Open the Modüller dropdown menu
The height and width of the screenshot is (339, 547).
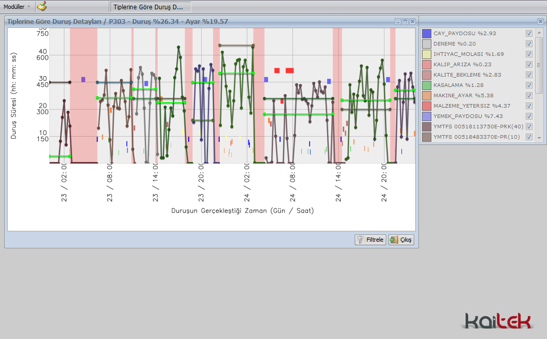click(x=17, y=7)
